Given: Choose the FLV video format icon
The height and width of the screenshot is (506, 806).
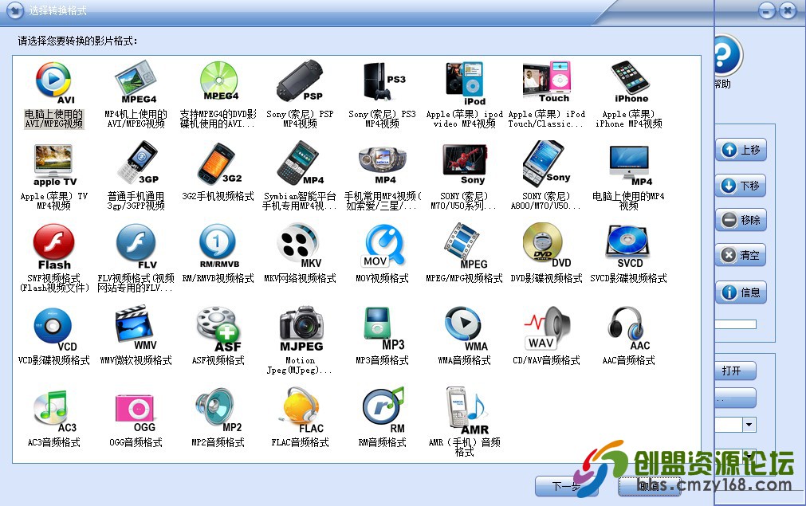Looking at the screenshot, I should [x=136, y=246].
